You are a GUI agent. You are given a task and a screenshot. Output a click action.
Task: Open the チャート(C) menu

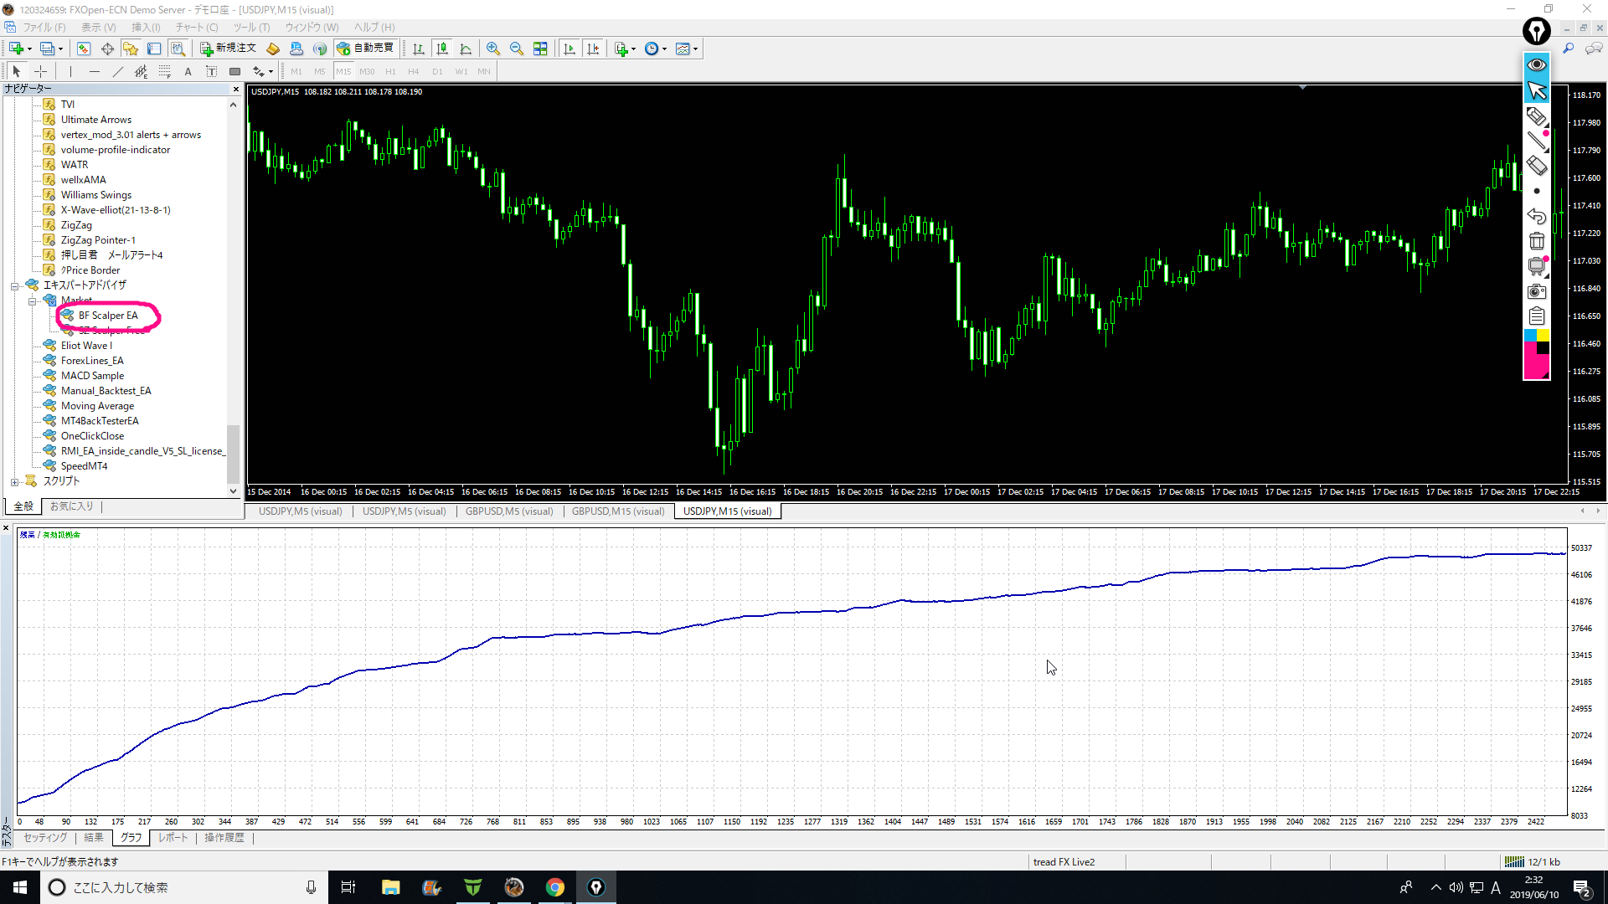(x=197, y=27)
